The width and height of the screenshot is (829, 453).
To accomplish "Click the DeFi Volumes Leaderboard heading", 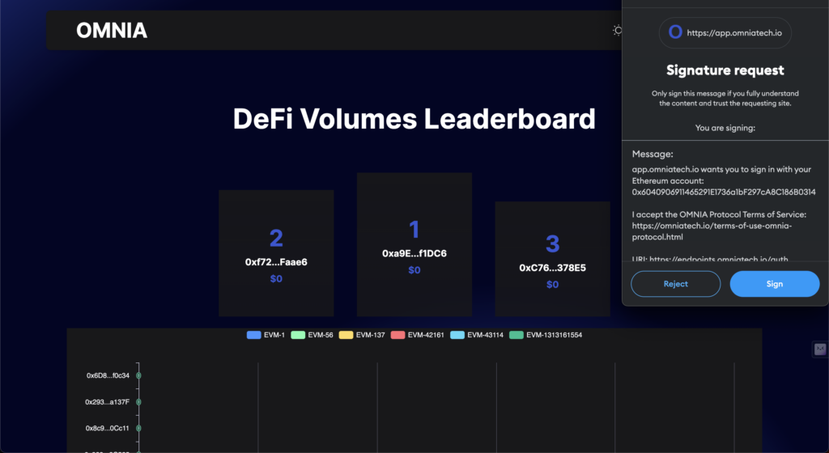I will [414, 119].
